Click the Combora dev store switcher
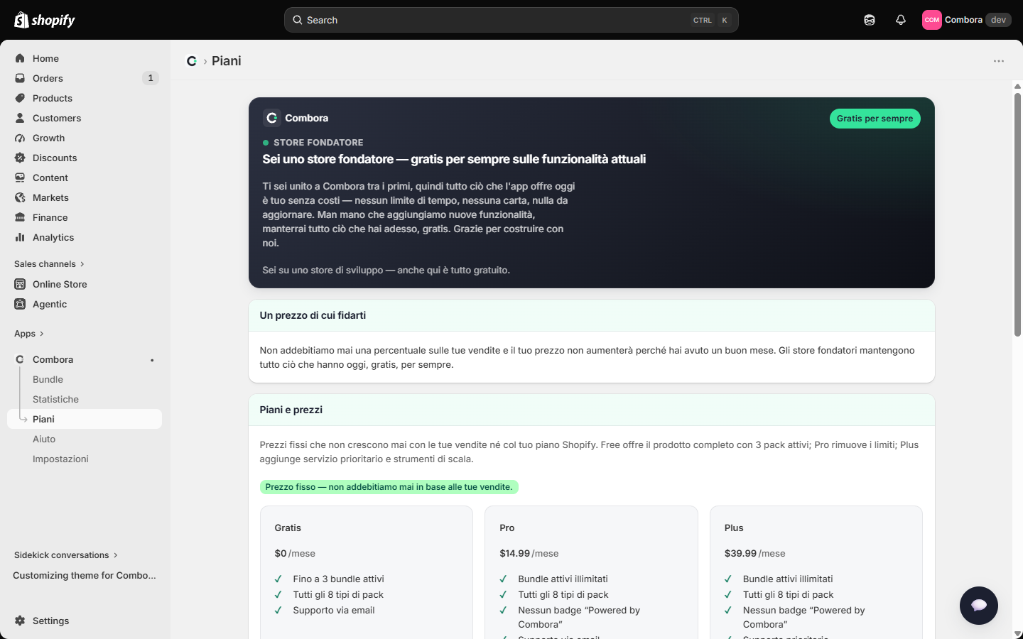The width and height of the screenshot is (1023, 639). coord(967,20)
